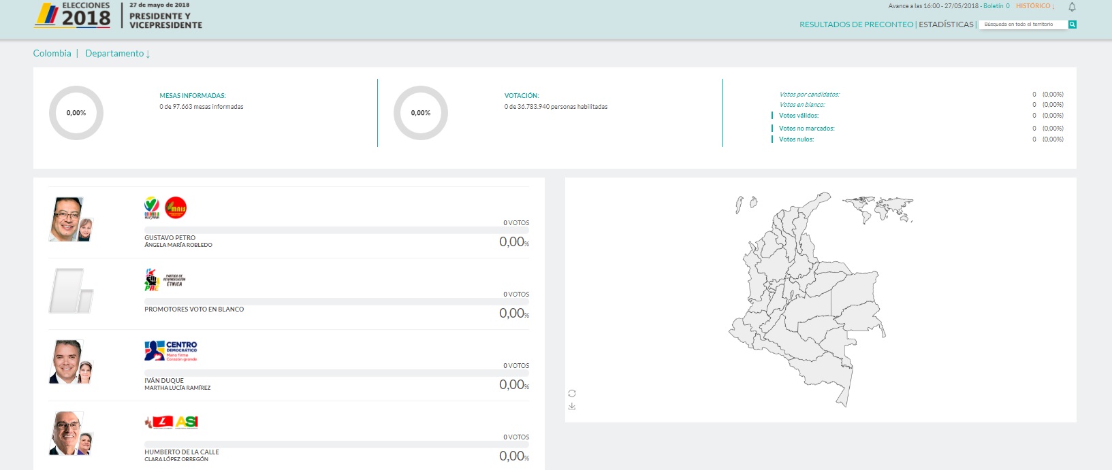Click the Colombia breadcrumb link
The width and height of the screenshot is (1112, 470).
pyautogui.click(x=52, y=54)
